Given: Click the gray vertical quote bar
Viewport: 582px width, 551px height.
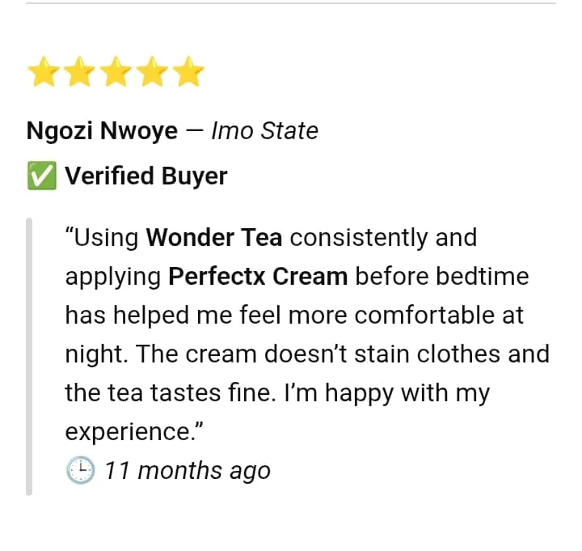Looking at the screenshot, I should 29,355.
